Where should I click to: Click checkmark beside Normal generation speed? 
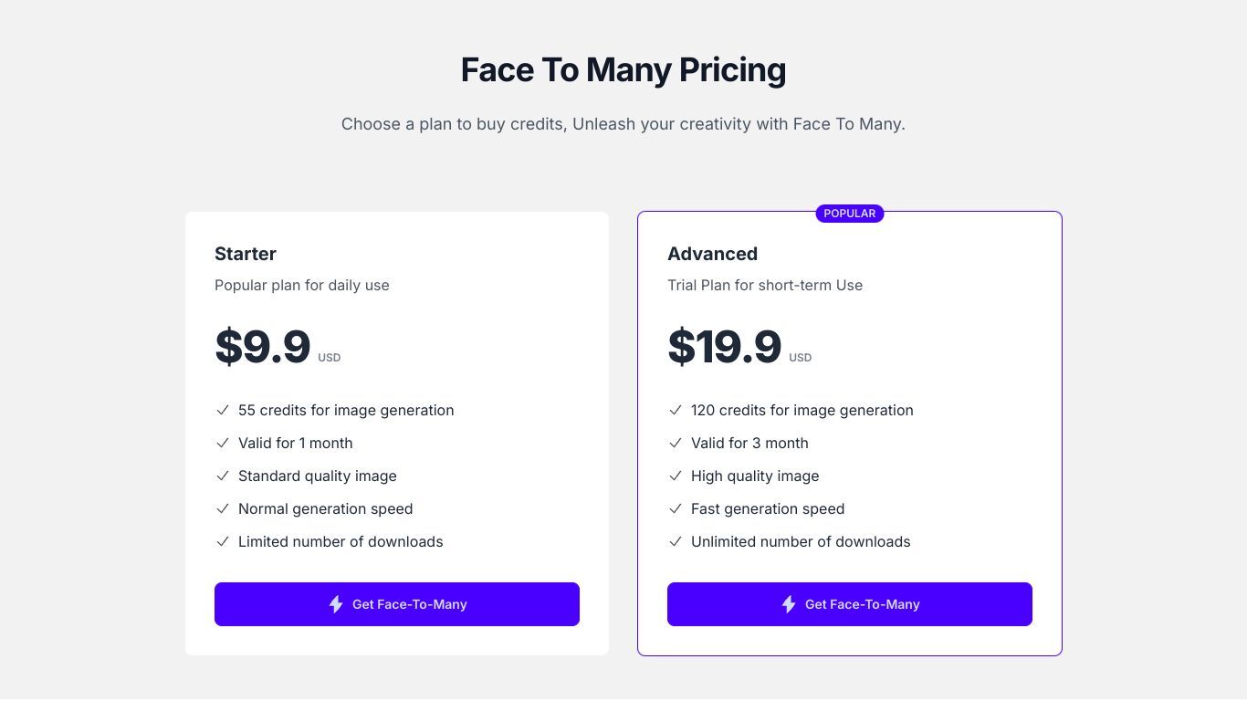coord(222,509)
